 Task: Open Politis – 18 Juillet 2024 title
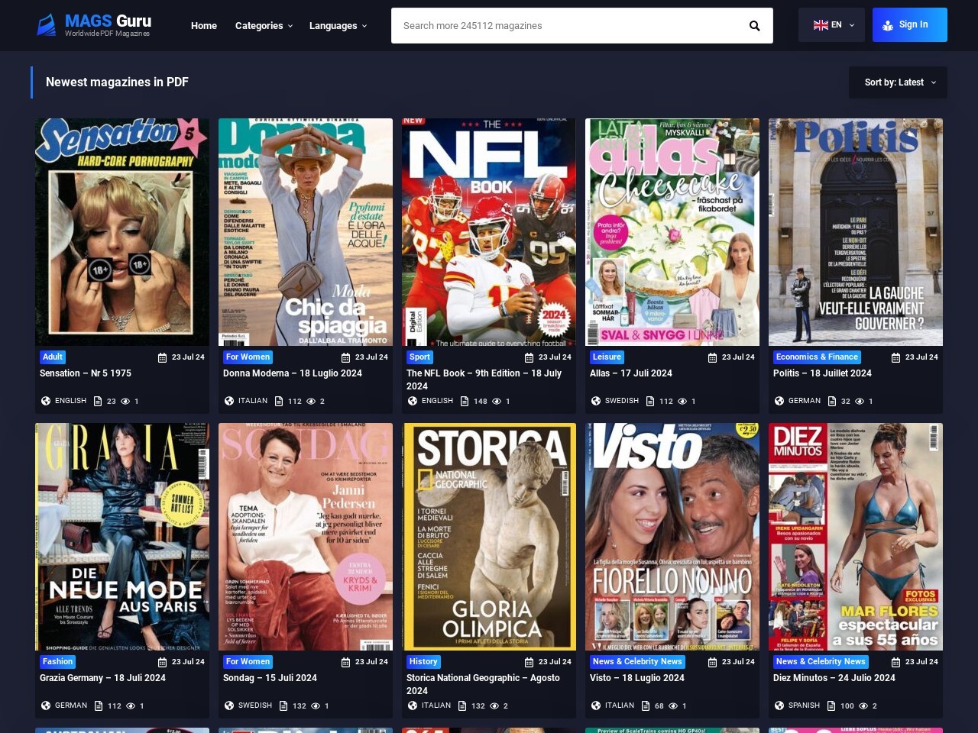pos(822,373)
